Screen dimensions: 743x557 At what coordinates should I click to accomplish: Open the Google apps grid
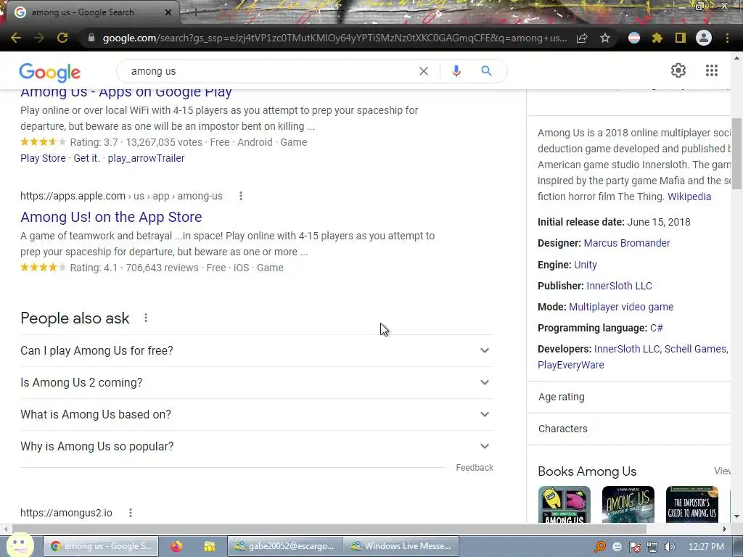point(711,70)
